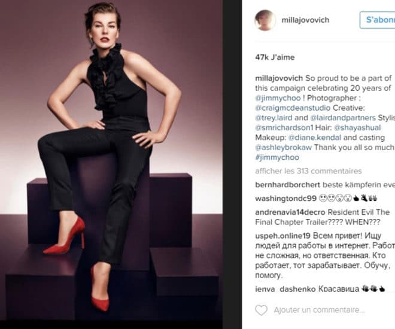The height and width of the screenshot is (329, 395).
Task: Expand afficher les 313 commentaires
Action: [308, 171]
